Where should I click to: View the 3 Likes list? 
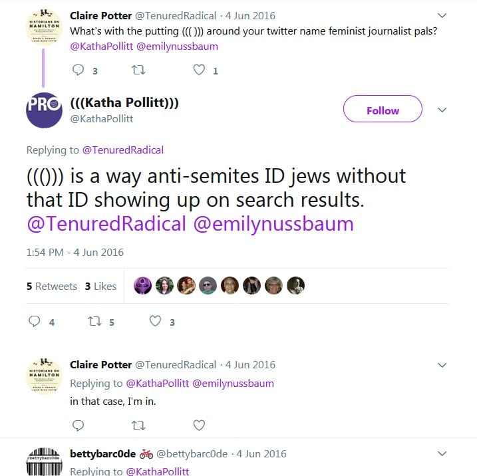[x=100, y=286]
